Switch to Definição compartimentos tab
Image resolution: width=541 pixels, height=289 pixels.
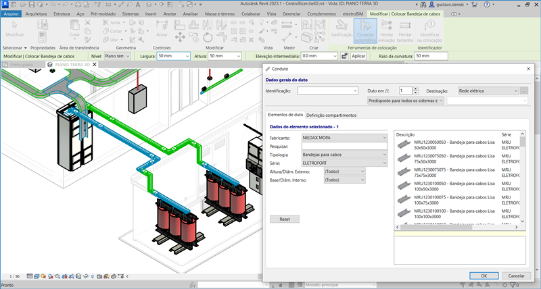[331, 115]
